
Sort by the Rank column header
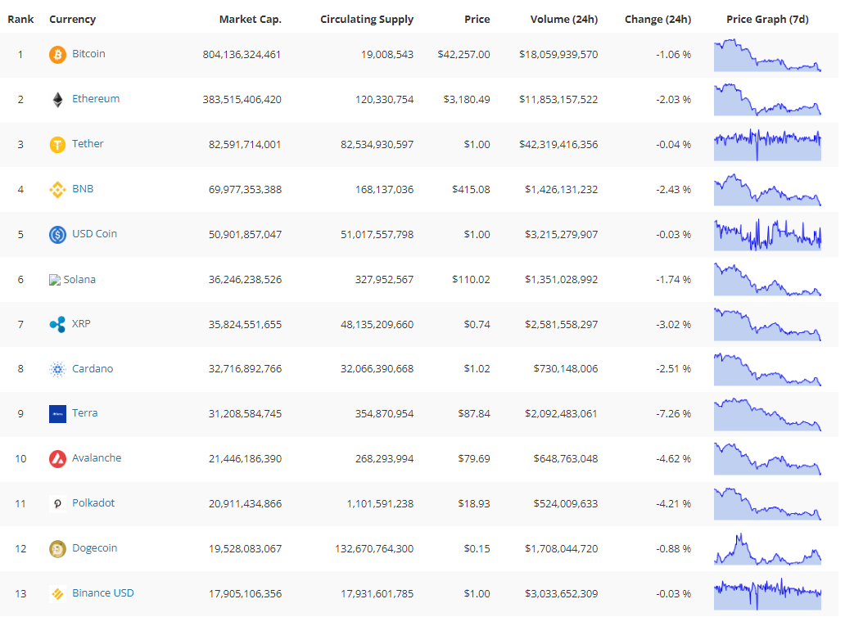pyautogui.click(x=20, y=20)
